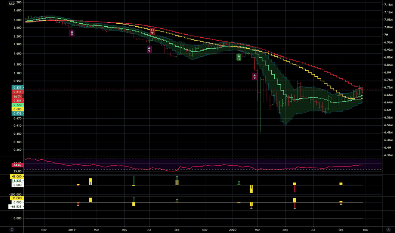The image size is (395, 233).
Task: Click the yellow 0.680 price label
Action: click(x=18, y=109)
